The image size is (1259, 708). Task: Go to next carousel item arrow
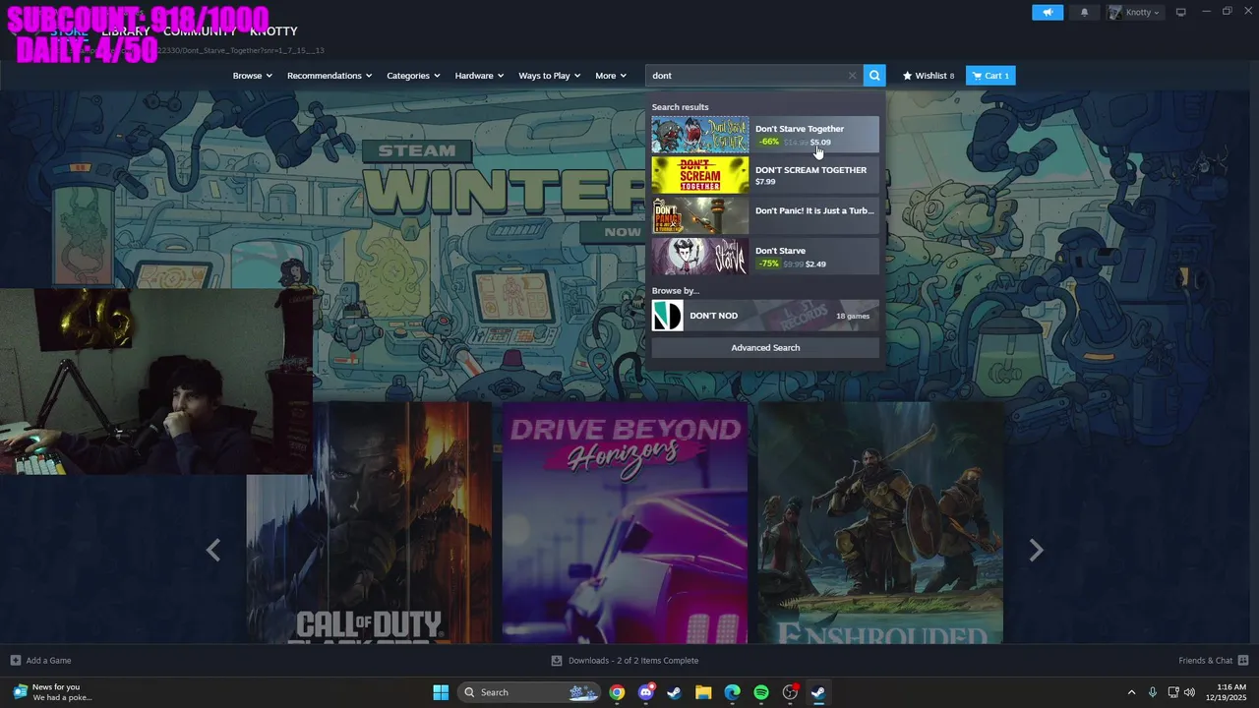tap(1036, 551)
